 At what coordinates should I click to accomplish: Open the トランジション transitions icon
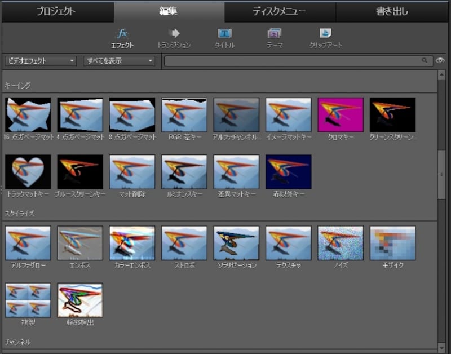pyautogui.click(x=174, y=34)
